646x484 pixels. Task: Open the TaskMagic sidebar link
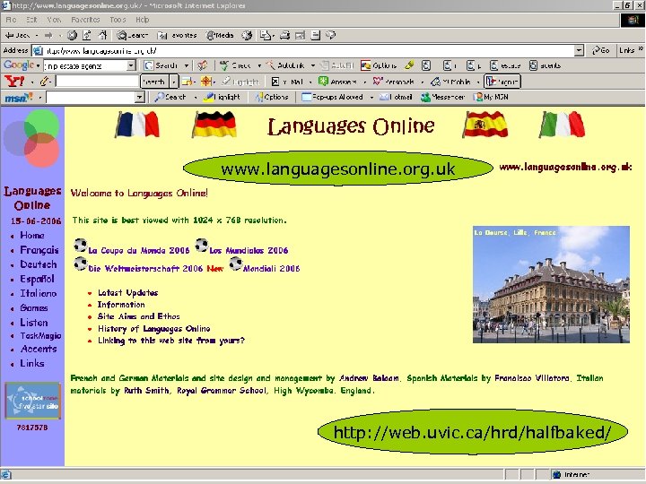pos(40,335)
